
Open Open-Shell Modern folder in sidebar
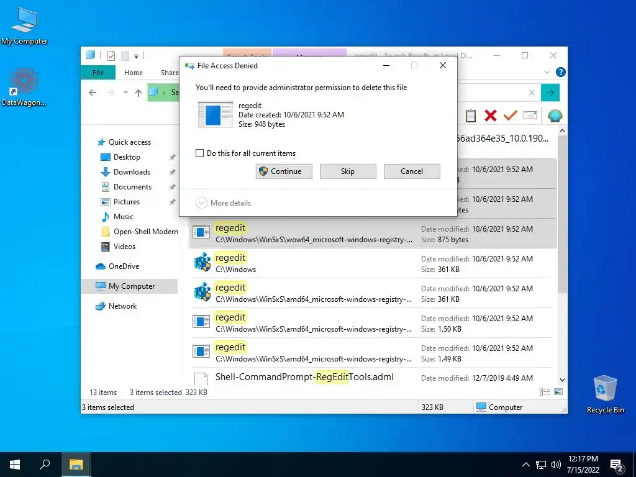139,232
